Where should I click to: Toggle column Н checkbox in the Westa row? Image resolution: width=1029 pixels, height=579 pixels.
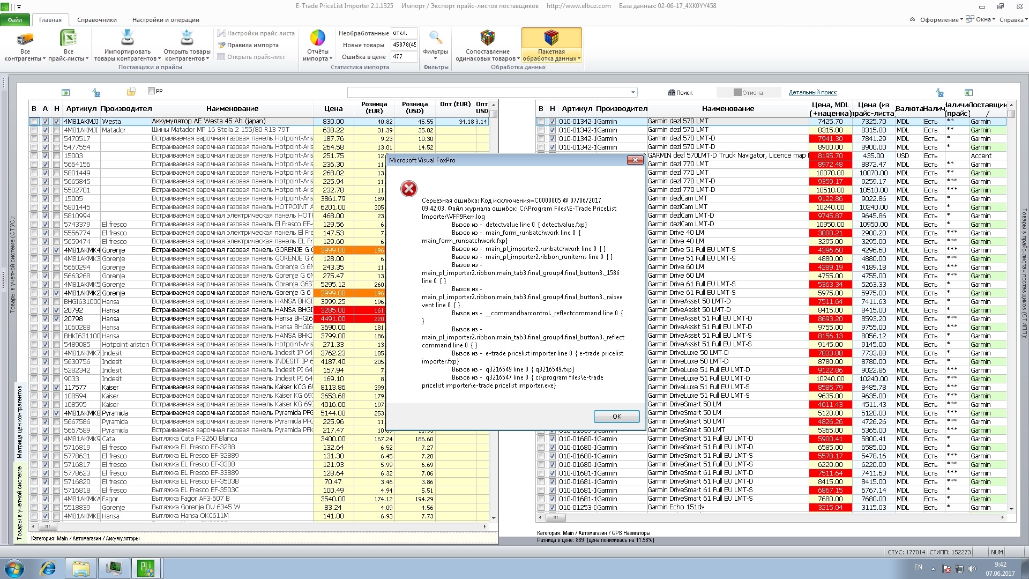pos(57,122)
